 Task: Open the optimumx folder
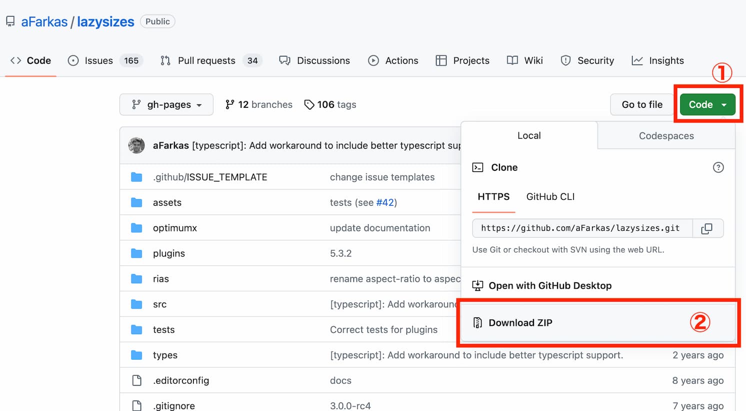click(175, 228)
